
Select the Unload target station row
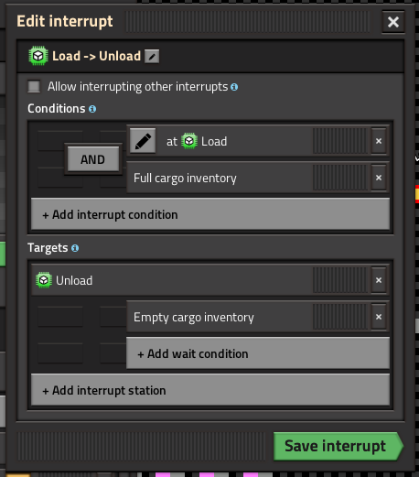pyautogui.click(x=210, y=280)
